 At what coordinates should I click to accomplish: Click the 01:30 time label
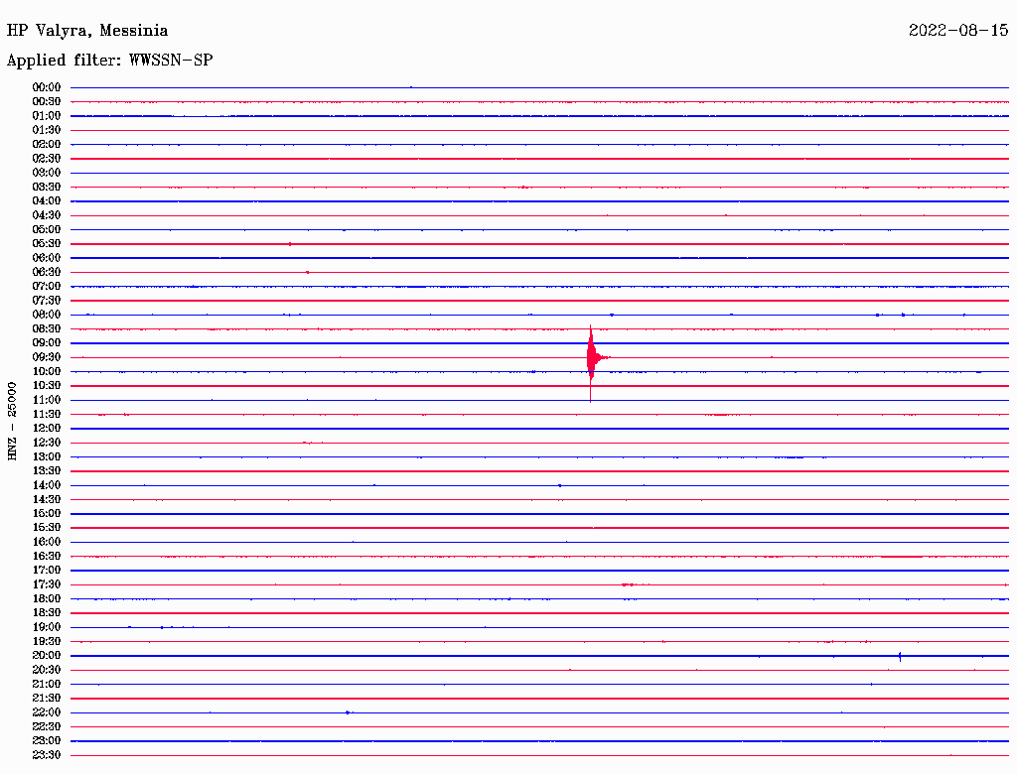click(46, 130)
